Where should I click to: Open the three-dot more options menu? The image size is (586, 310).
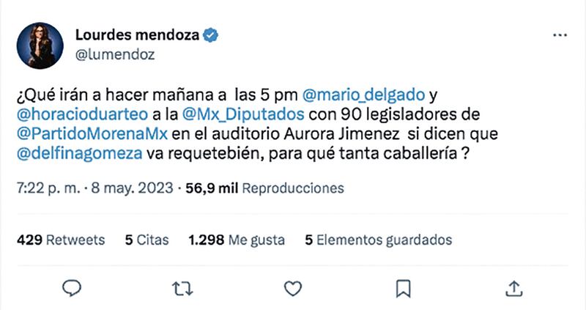point(560,36)
